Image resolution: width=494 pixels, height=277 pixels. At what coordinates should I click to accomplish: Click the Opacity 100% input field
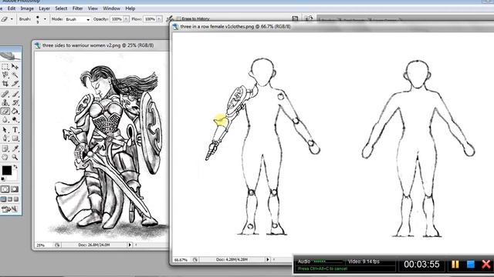point(117,19)
